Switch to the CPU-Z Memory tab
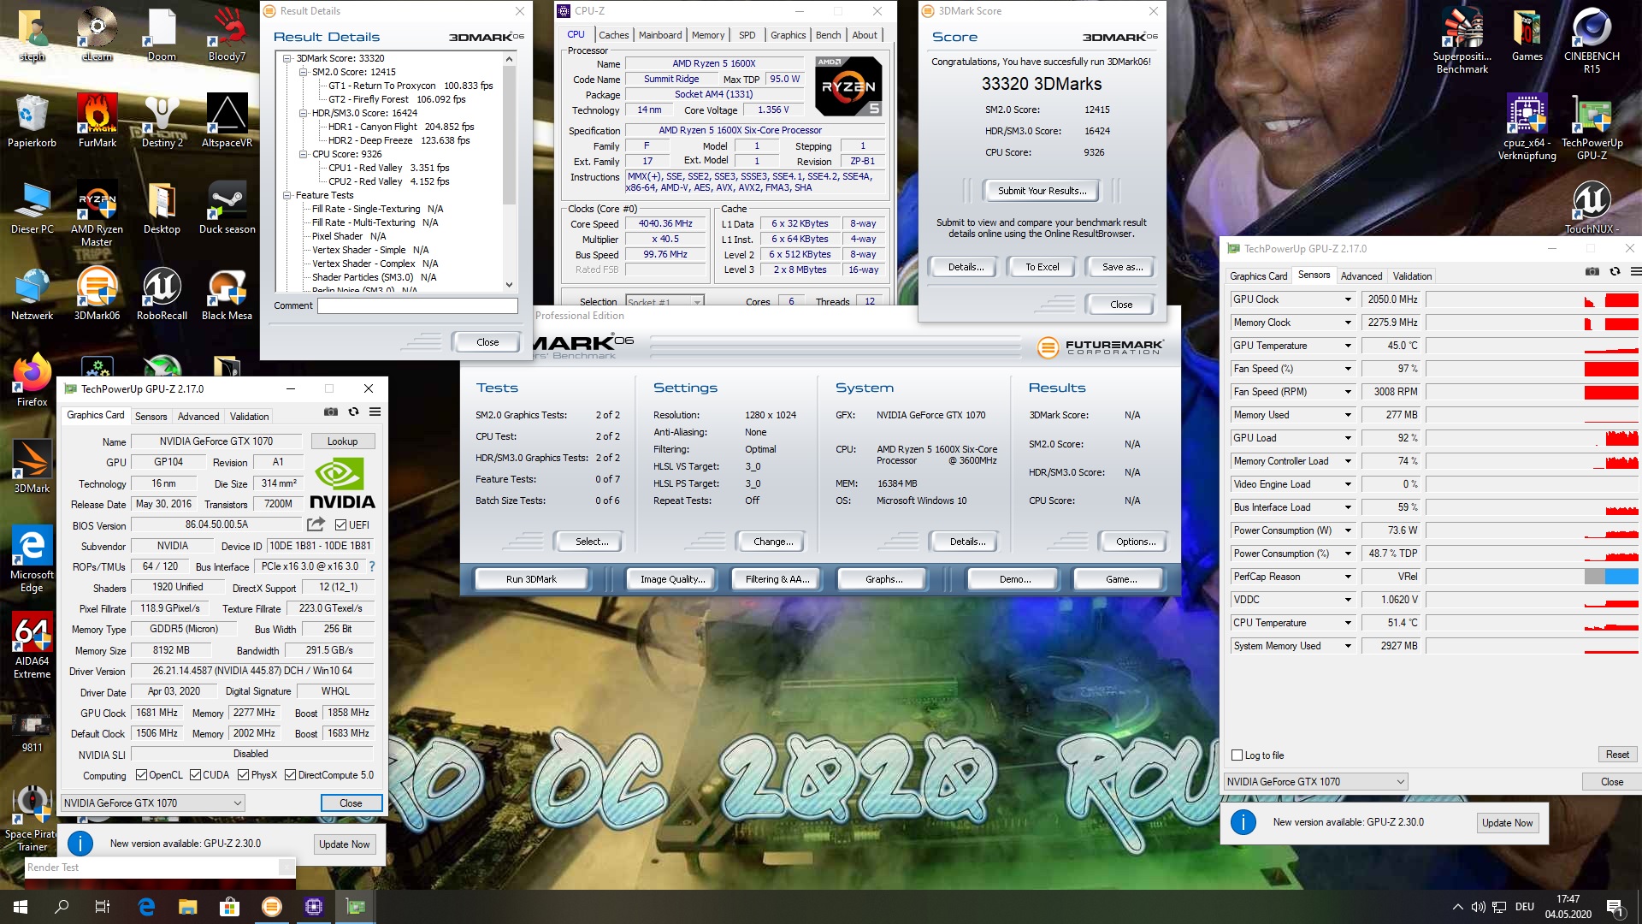 pos(708,35)
